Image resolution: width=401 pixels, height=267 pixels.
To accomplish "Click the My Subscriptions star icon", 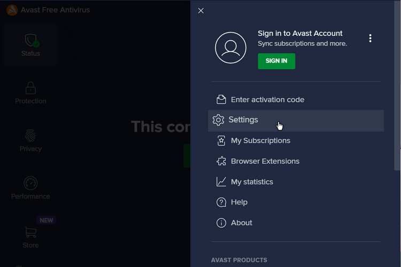I will point(221,140).
